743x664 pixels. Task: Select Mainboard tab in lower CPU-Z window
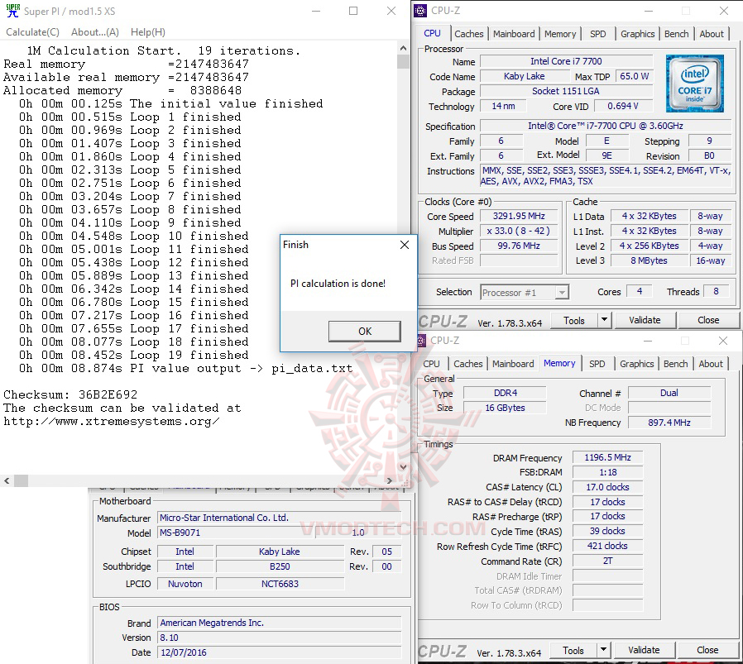tap(513, 364)
